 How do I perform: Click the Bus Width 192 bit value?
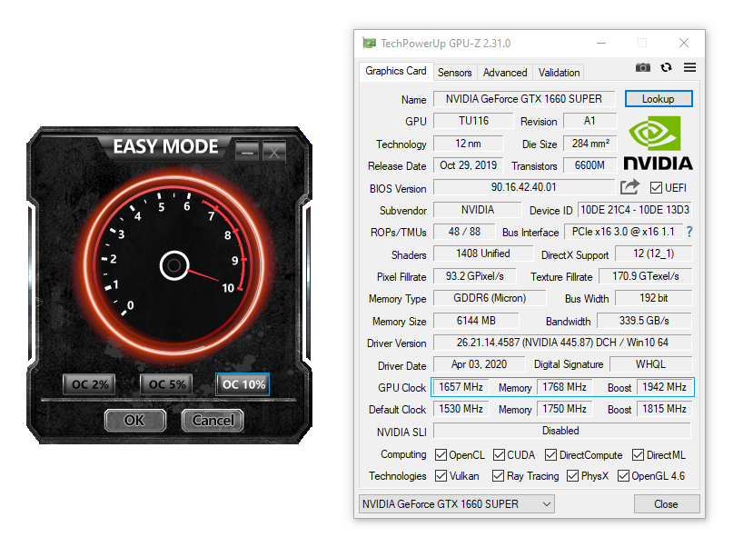click(x=653, y=298)
